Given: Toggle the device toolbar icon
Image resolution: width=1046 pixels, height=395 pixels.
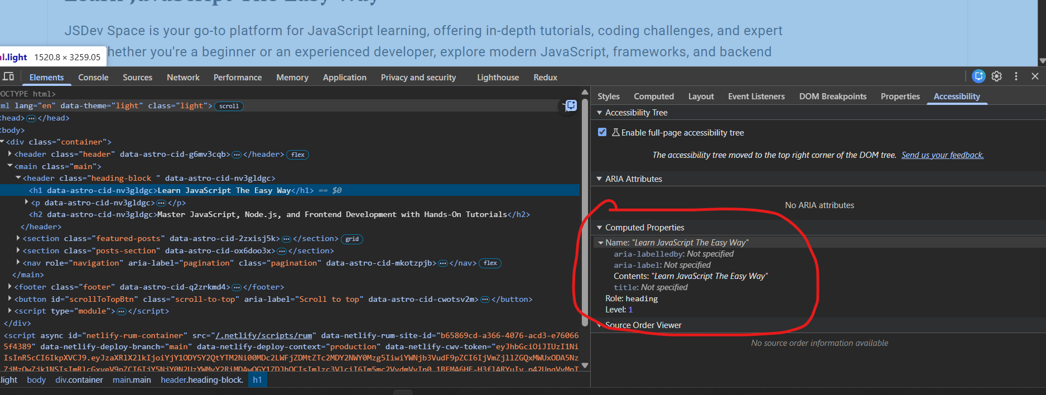Looking at the screenshot, I should [8, 76].
